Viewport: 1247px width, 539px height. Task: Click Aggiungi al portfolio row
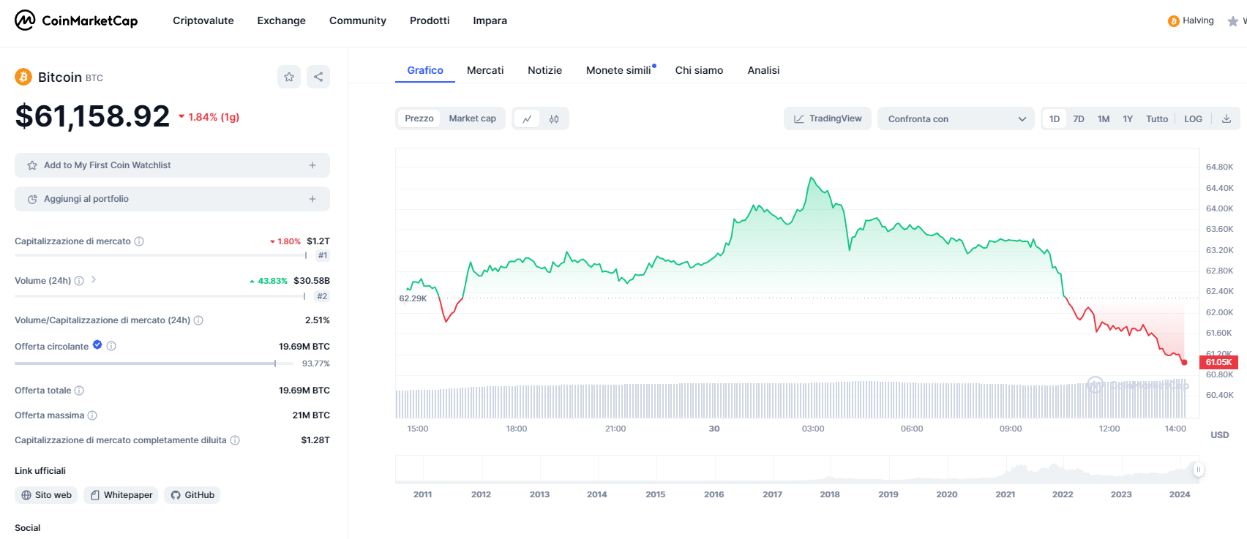click(x=172, y=199)
